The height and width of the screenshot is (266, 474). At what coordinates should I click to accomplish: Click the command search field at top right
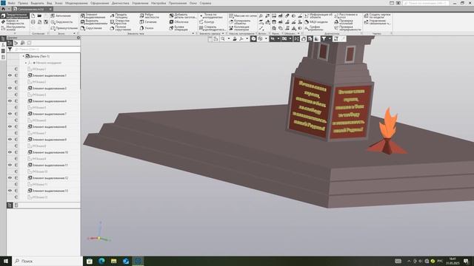(426, 3)
